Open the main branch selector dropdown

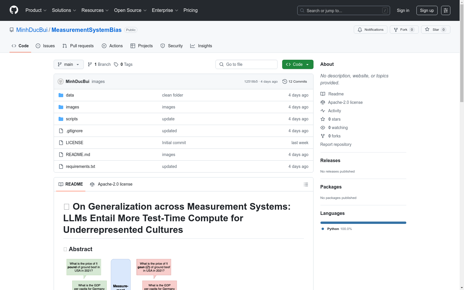point(69,64)
